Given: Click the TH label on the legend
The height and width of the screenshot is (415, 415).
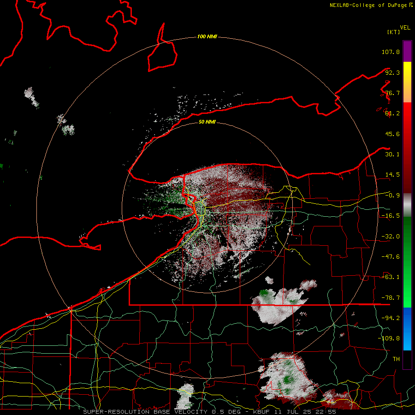Looking at the screenshot, I should coord(396,359).
